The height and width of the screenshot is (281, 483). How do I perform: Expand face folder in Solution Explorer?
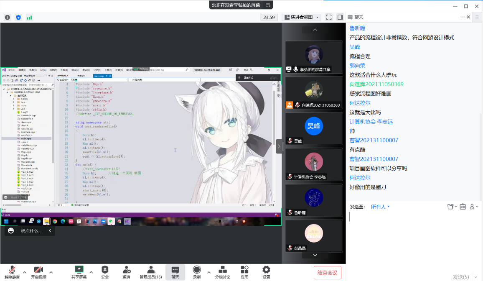pos(13,102)
